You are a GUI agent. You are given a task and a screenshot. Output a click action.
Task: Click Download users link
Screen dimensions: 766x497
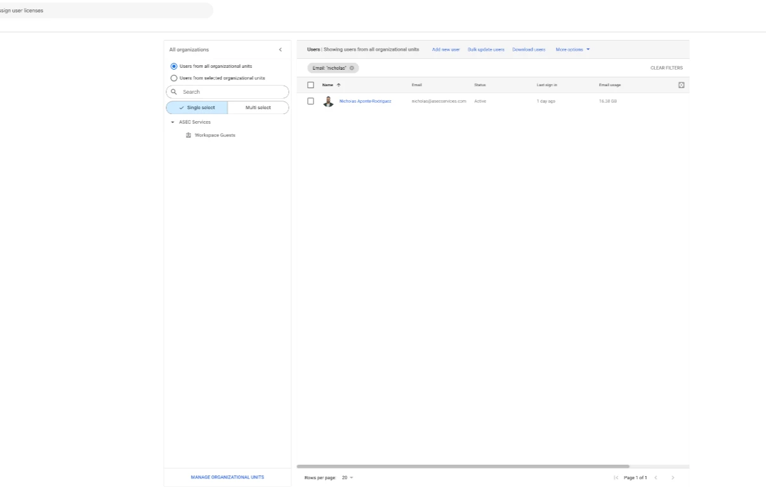tap(529, 49)
